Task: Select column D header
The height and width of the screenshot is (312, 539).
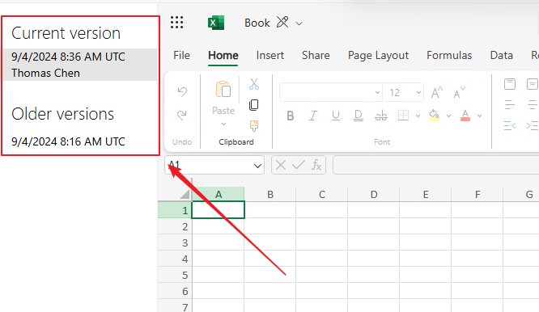Action: [374, 195]
